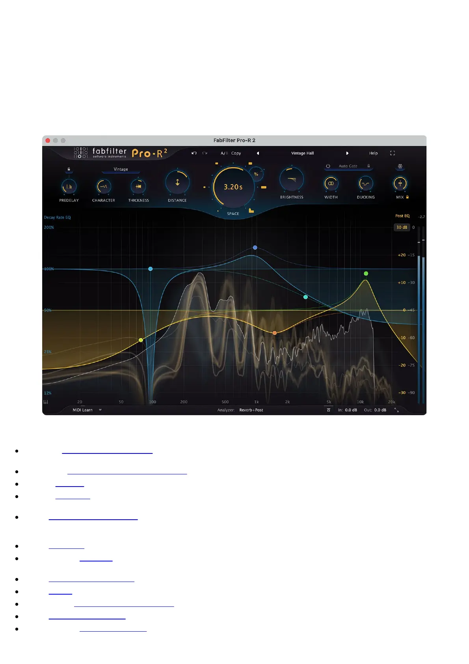Open the Vintage Hall preset menu

click(x=302, y=153)
